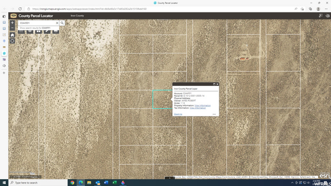Screen dimensions: 331x186
Task: Open File Explorer from the taskbar
Action: pos(89,182)
